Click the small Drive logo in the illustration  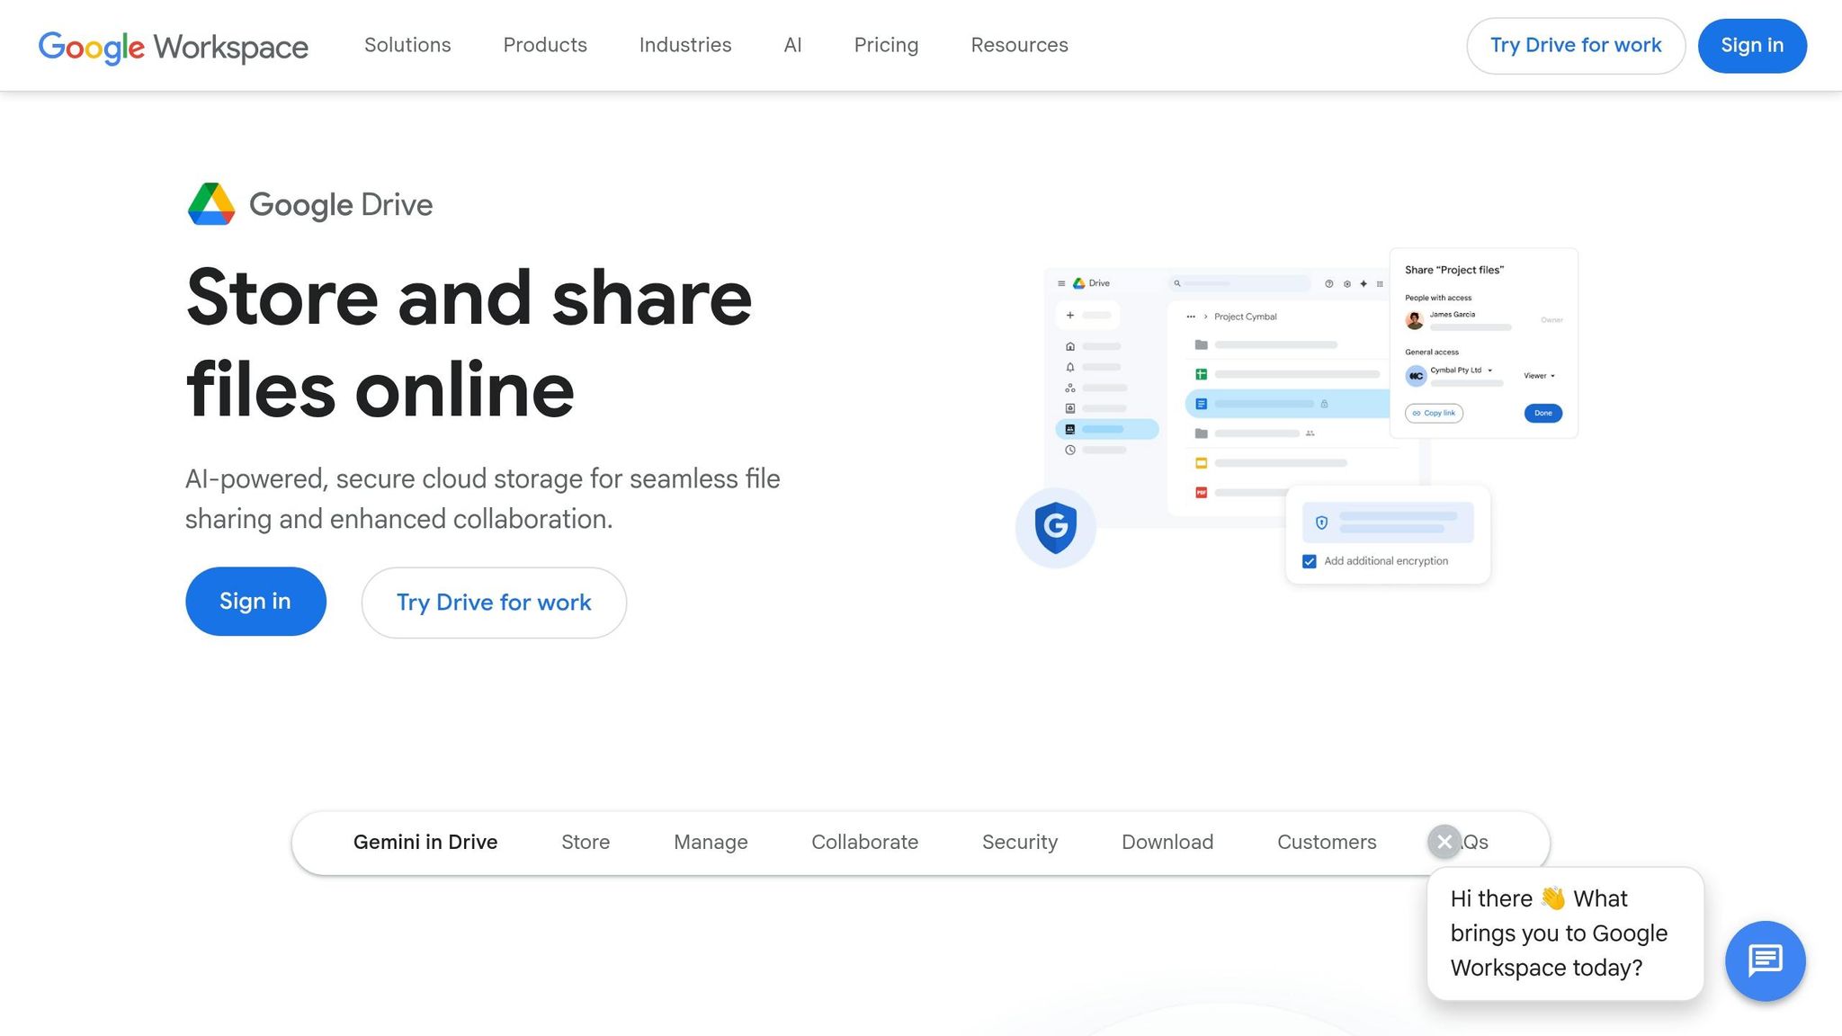click(1078, 283)
